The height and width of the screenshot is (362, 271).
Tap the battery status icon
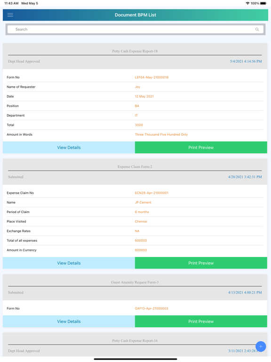tap(263, 3)
